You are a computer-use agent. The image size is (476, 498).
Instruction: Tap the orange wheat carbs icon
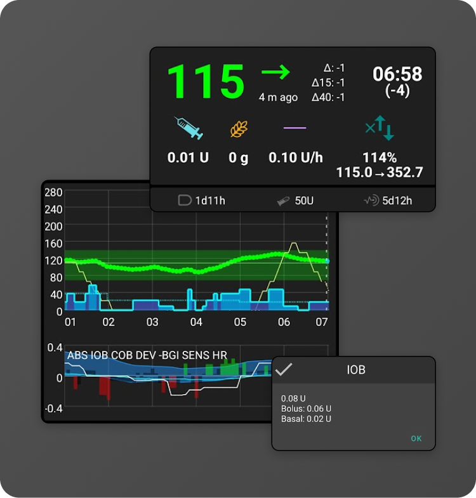tap(239, 129)
